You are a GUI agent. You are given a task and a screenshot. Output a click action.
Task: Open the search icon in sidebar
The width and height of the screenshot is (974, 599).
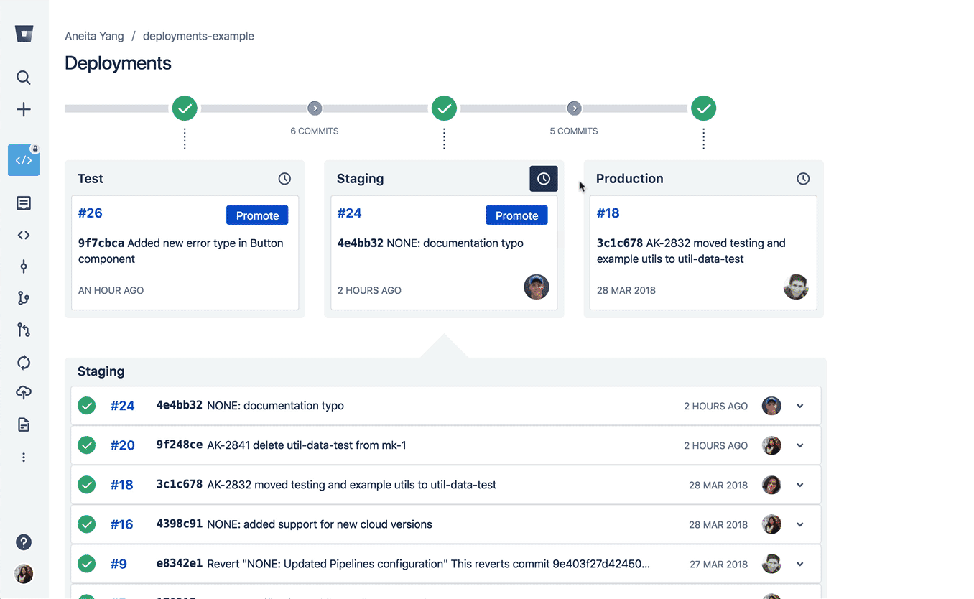[24, 78]
